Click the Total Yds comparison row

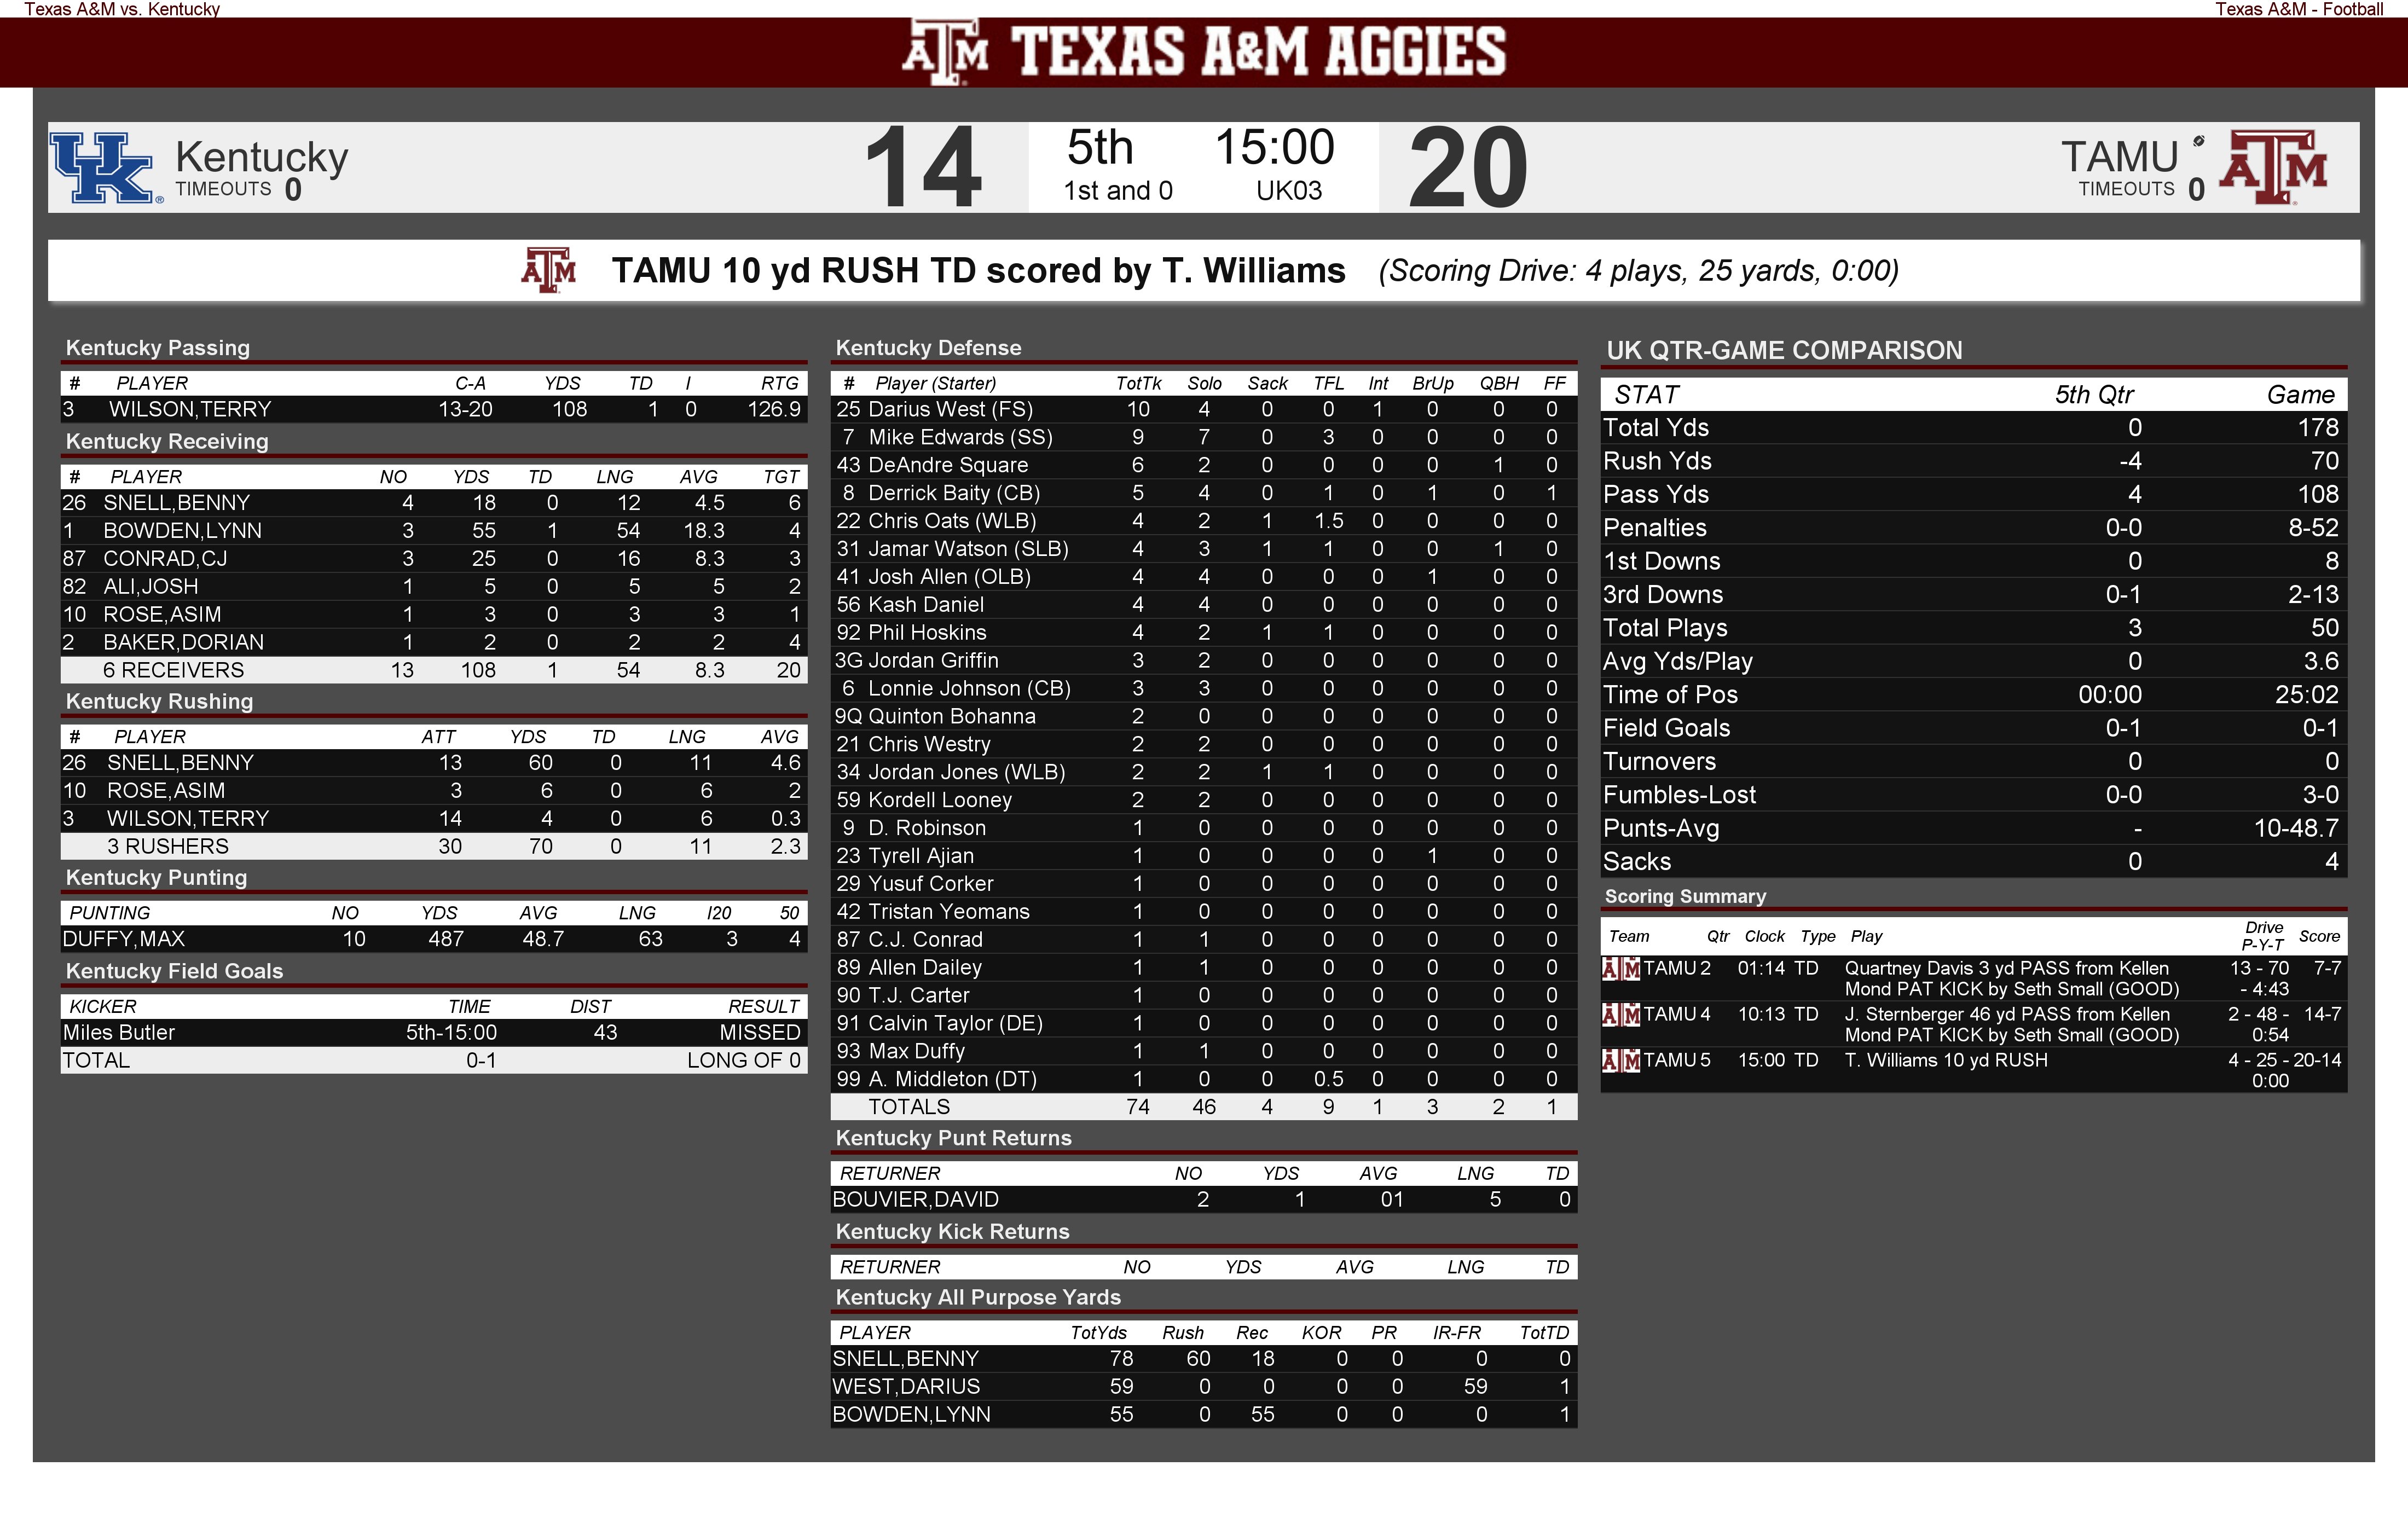coord(1973,428)
